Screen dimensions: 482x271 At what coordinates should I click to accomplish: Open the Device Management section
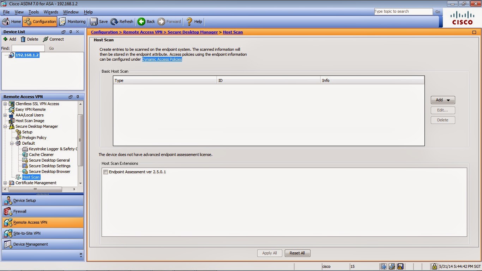[43, 244]
